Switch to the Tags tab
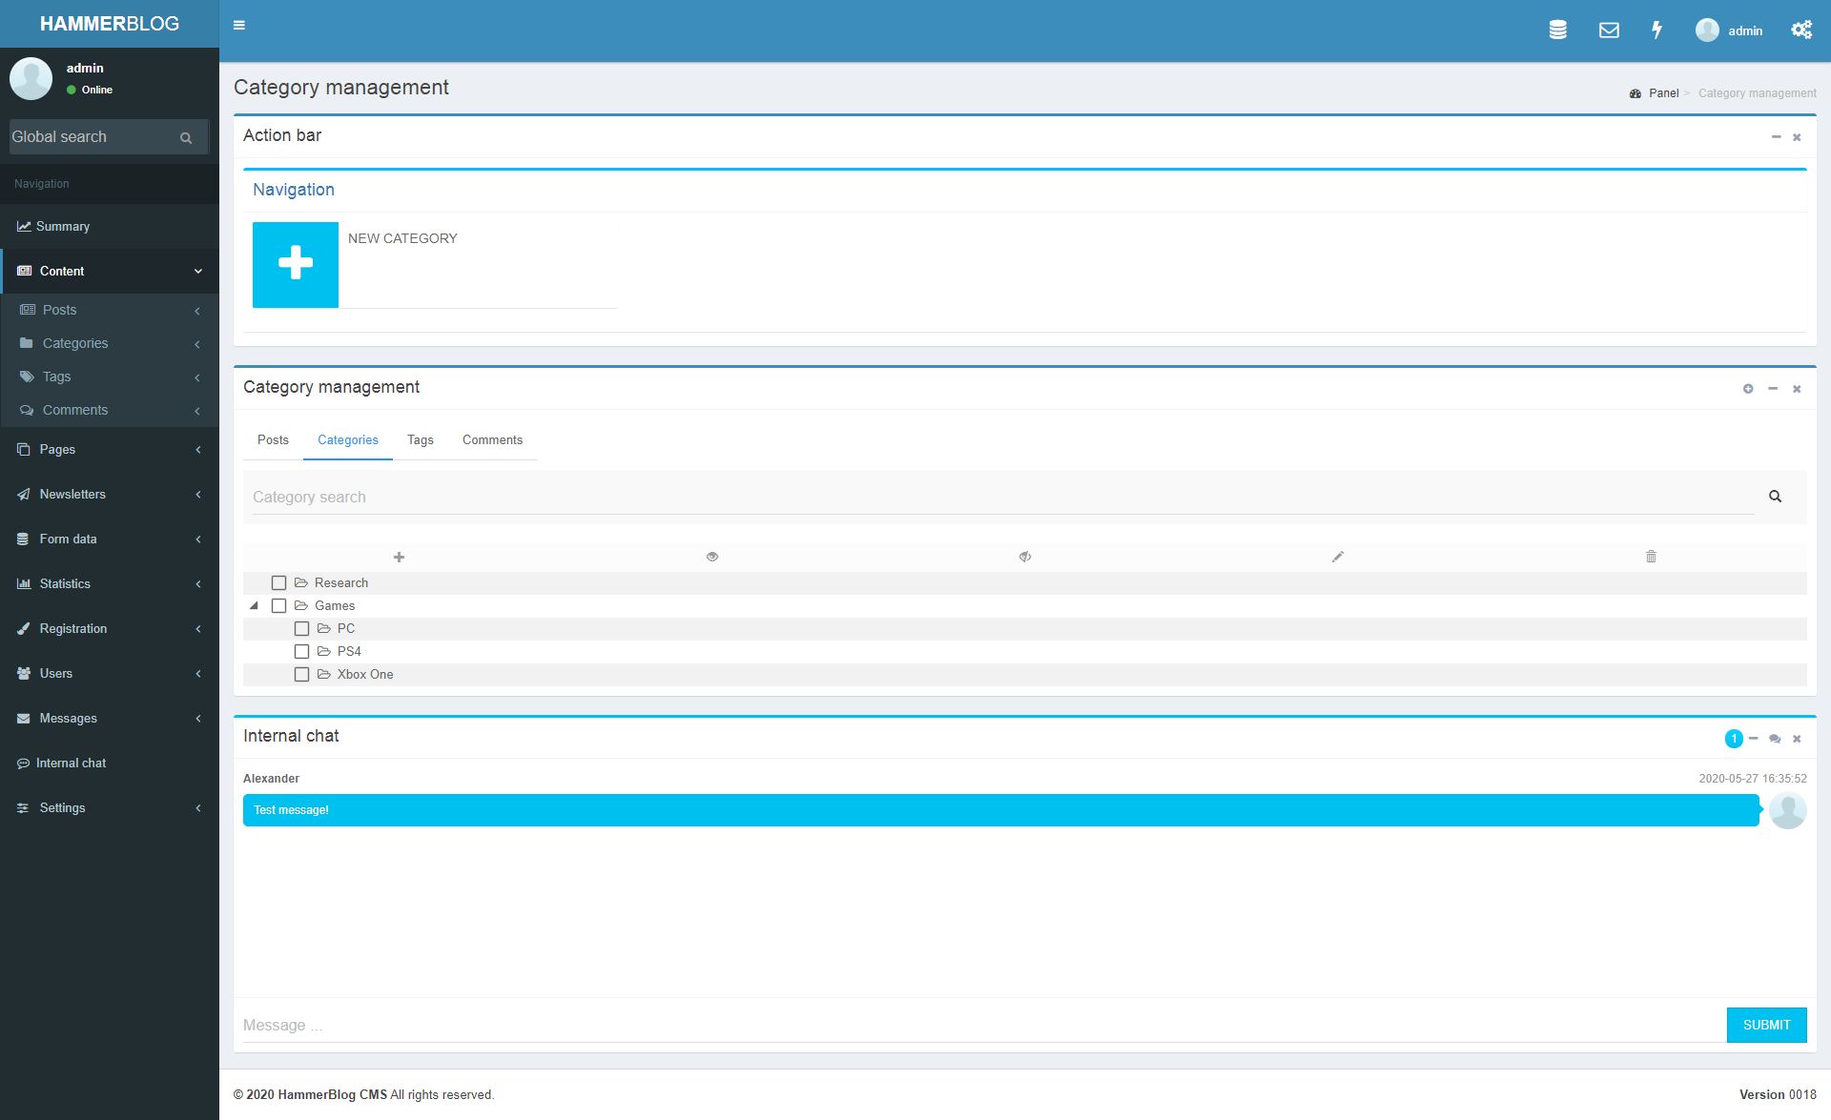This screenshot has width=1831, height=1120. 420,440
